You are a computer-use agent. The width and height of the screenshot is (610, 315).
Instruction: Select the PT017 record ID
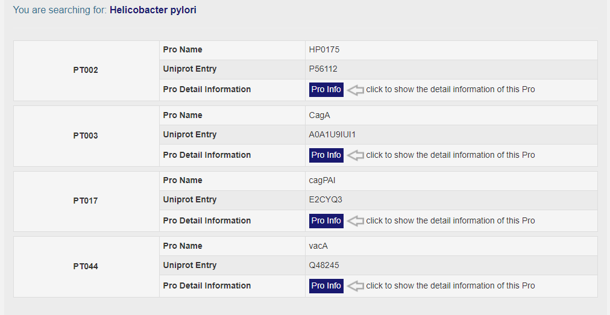86,201
